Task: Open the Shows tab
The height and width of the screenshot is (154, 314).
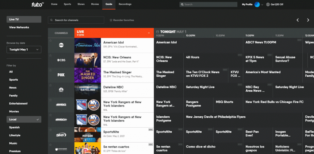Action: (81, 4)
